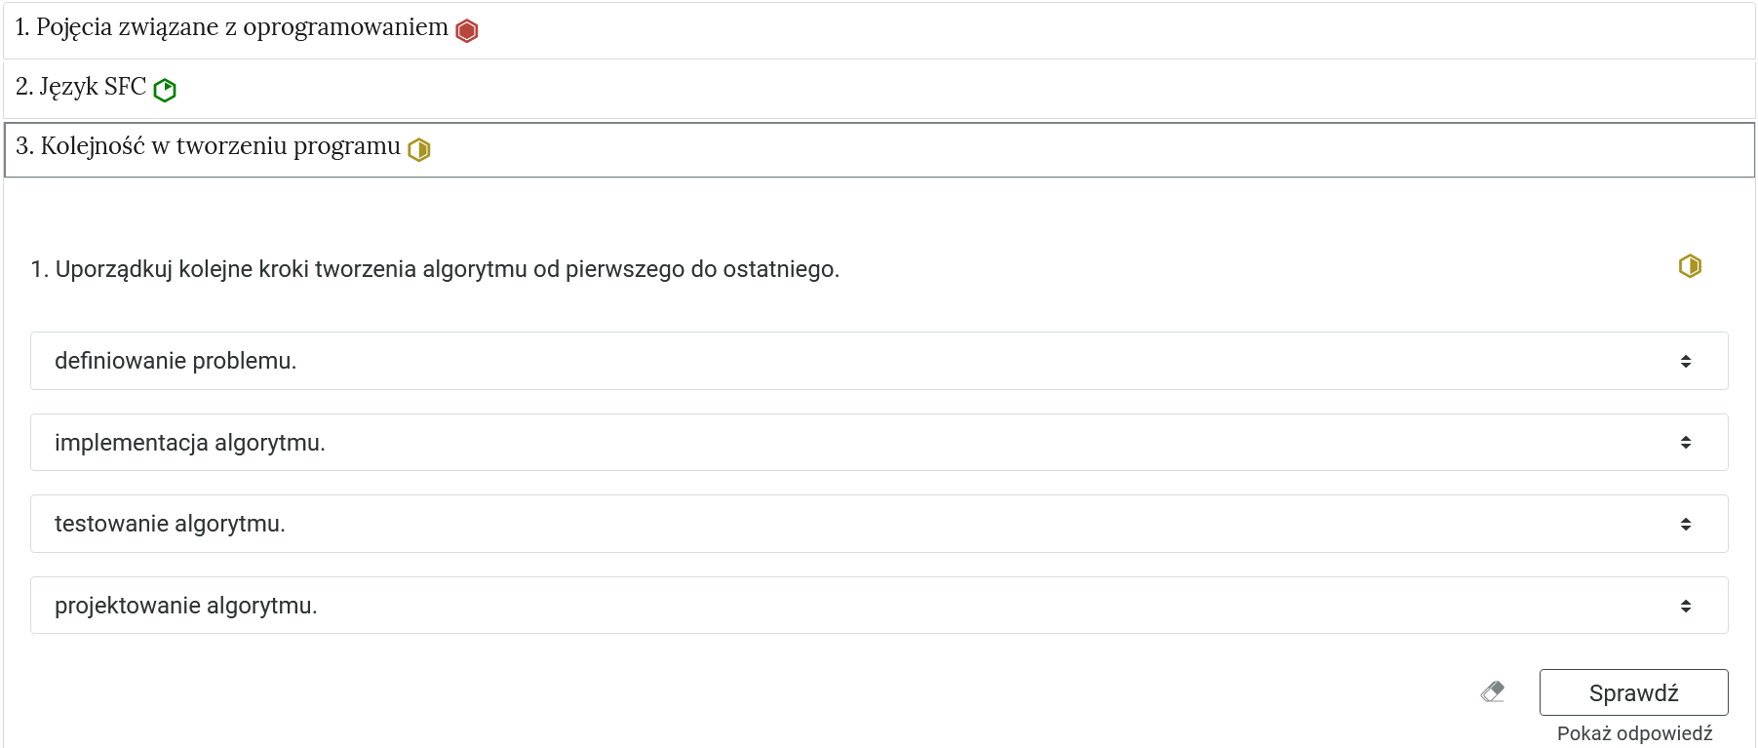The width and height of the screenshot is (1758, 748).
Task: Click sort arrows on projektowanie algorytmu row
Action: tap(1685, 607)
